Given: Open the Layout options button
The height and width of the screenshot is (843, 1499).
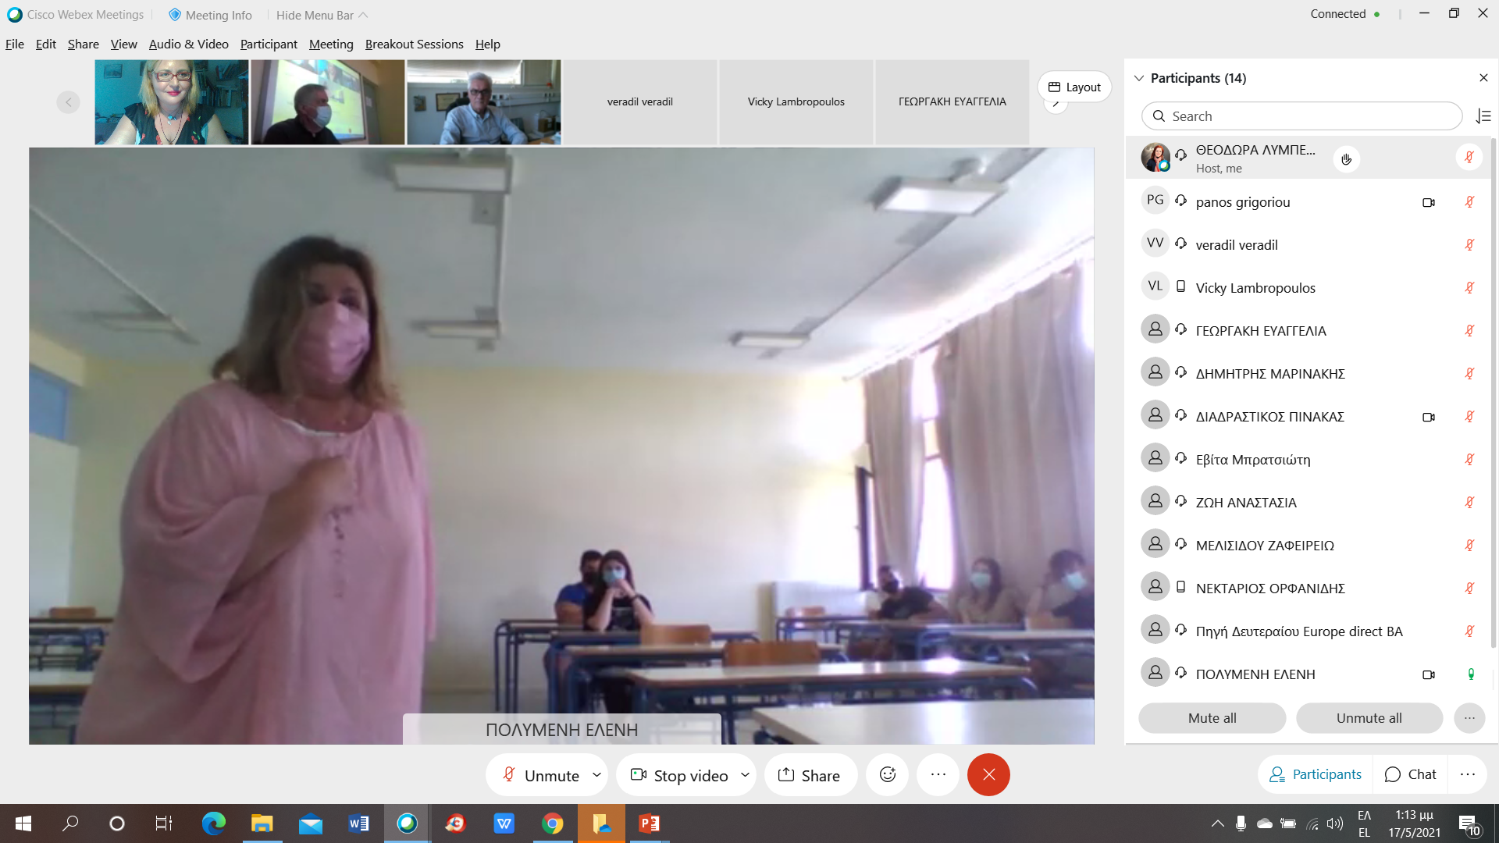Looking at the screenshot, I should click(1074, 87).
